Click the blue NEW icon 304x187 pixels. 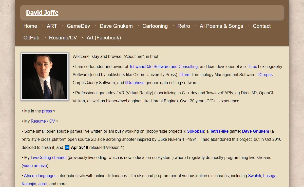point(67,148)
